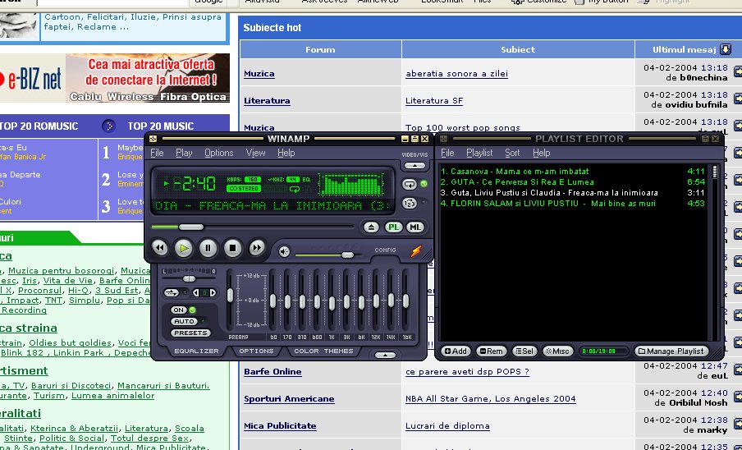Screen dimensions: 742x450
Task: Open Playlist Editor Playlist menu
Action: point(479,153)
